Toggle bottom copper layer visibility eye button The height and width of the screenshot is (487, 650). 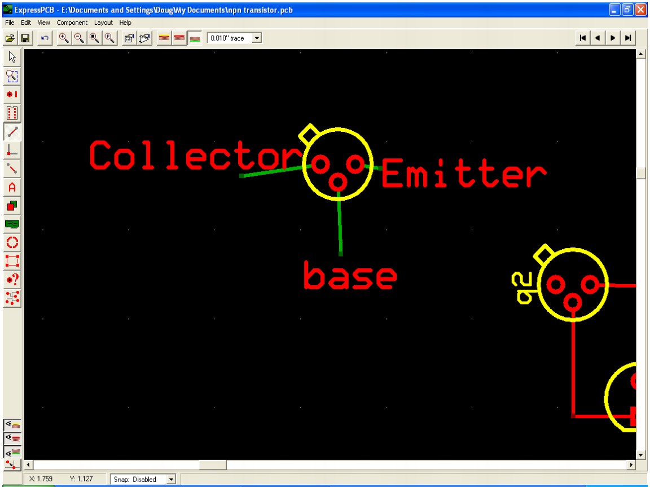(12, 452)
